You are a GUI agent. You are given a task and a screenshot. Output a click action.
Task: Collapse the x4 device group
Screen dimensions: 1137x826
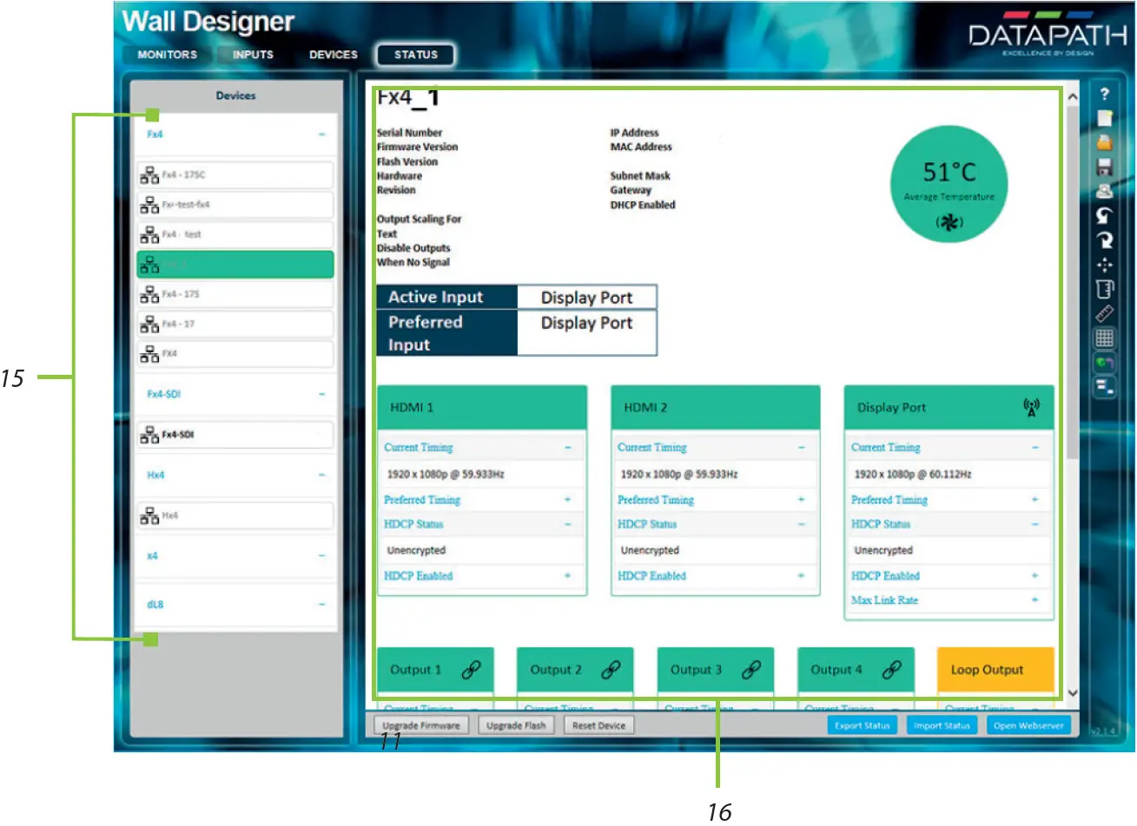pyautogui.click(x=321, y=556)
